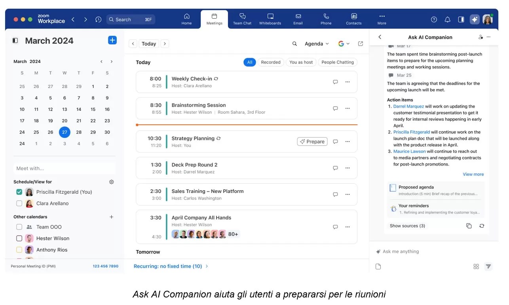Image resolution: width=509 pixels, height=305 pixels.
Task: Toggle the side panel layout icon
Action: pos(461,19)
